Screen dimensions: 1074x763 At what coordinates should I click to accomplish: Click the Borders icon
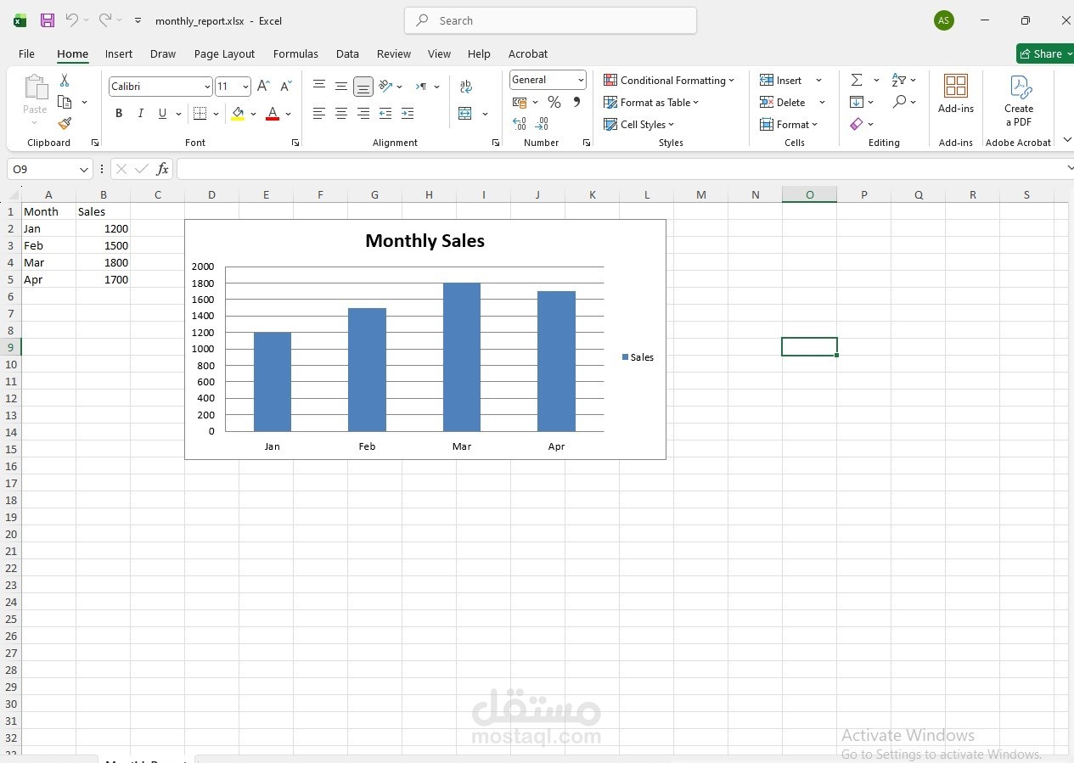[200, 114]
